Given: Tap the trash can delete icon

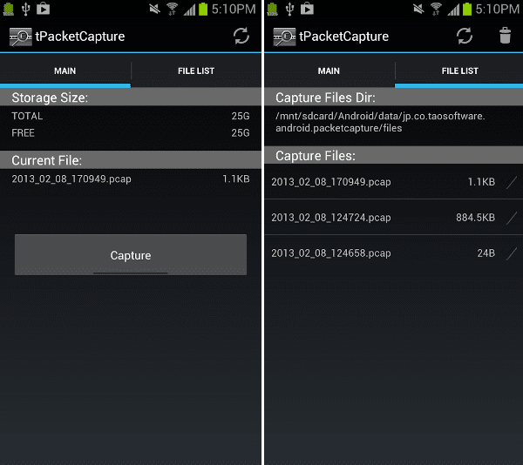Looking at the screenshot, I should [505, 36].
